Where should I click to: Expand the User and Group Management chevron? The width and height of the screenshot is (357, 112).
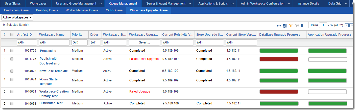point(101,4)
